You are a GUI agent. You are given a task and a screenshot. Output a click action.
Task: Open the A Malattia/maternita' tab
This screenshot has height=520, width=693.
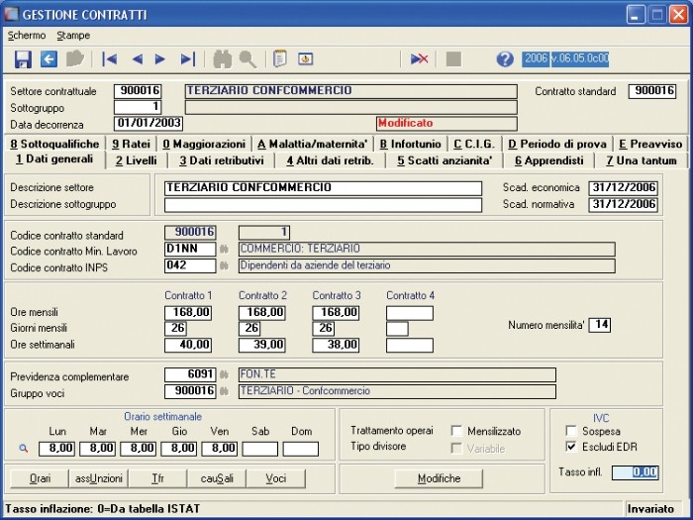313,144
